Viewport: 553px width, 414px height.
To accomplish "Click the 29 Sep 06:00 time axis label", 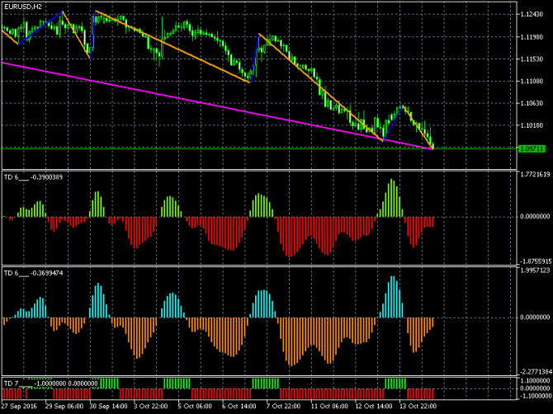I will tap(64, 406).
